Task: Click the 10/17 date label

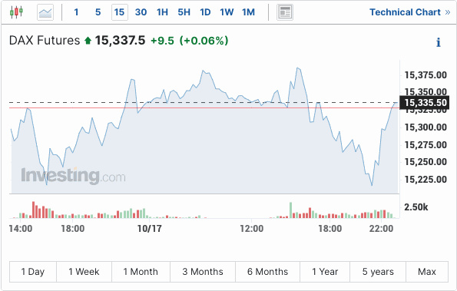Action: 150,228
